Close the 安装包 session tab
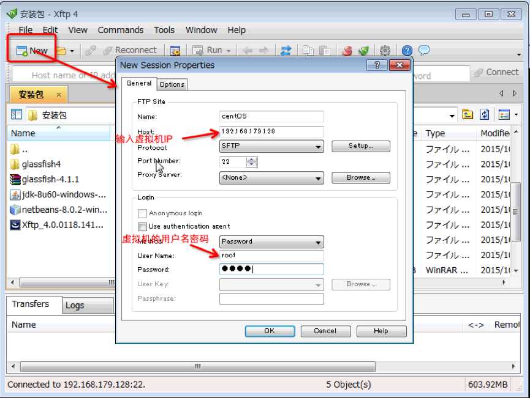 [59, 95]
